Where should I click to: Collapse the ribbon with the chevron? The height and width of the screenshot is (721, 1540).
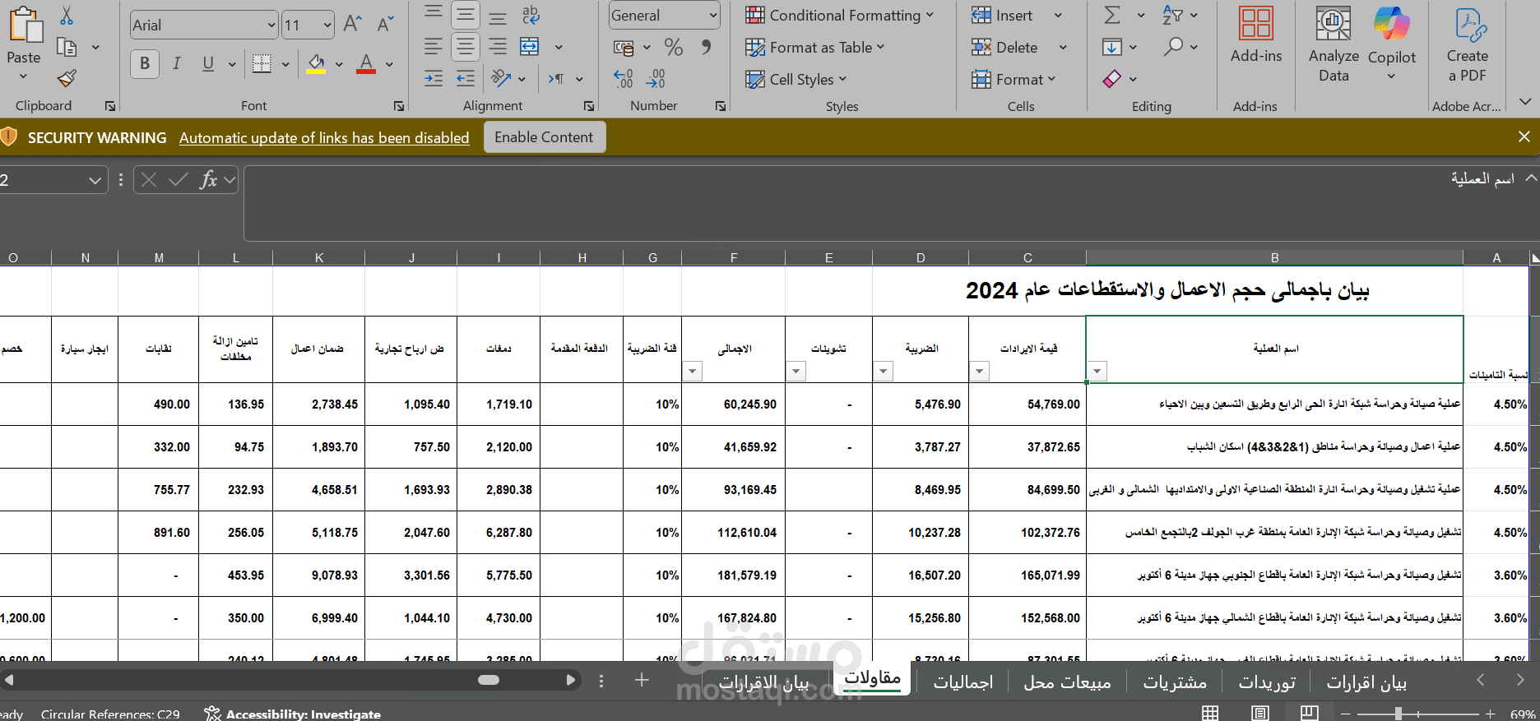(1524, 102)
